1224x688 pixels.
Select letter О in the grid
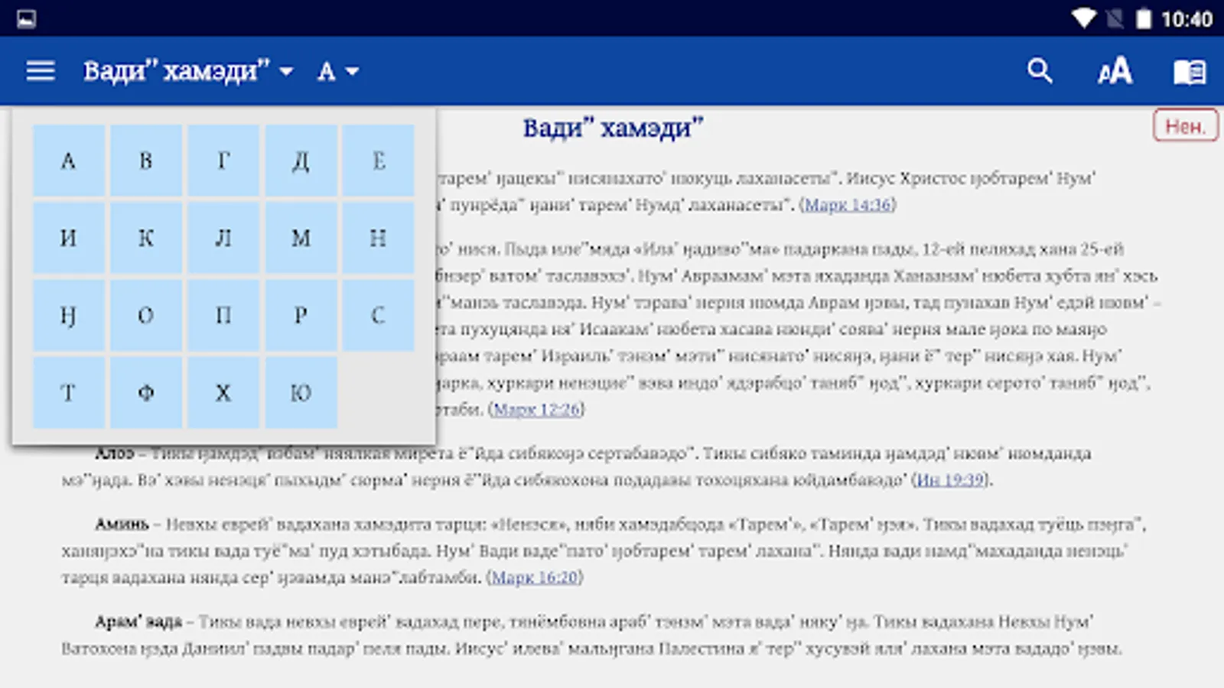click(146, 316)
